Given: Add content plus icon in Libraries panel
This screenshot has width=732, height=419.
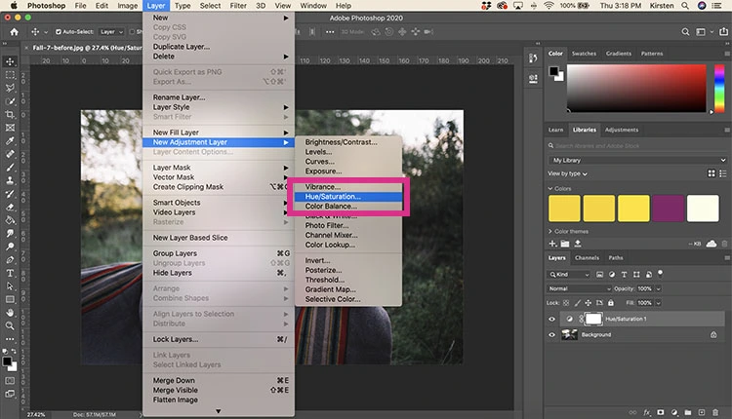Looking at the screenshot, I should coord(552,244).
